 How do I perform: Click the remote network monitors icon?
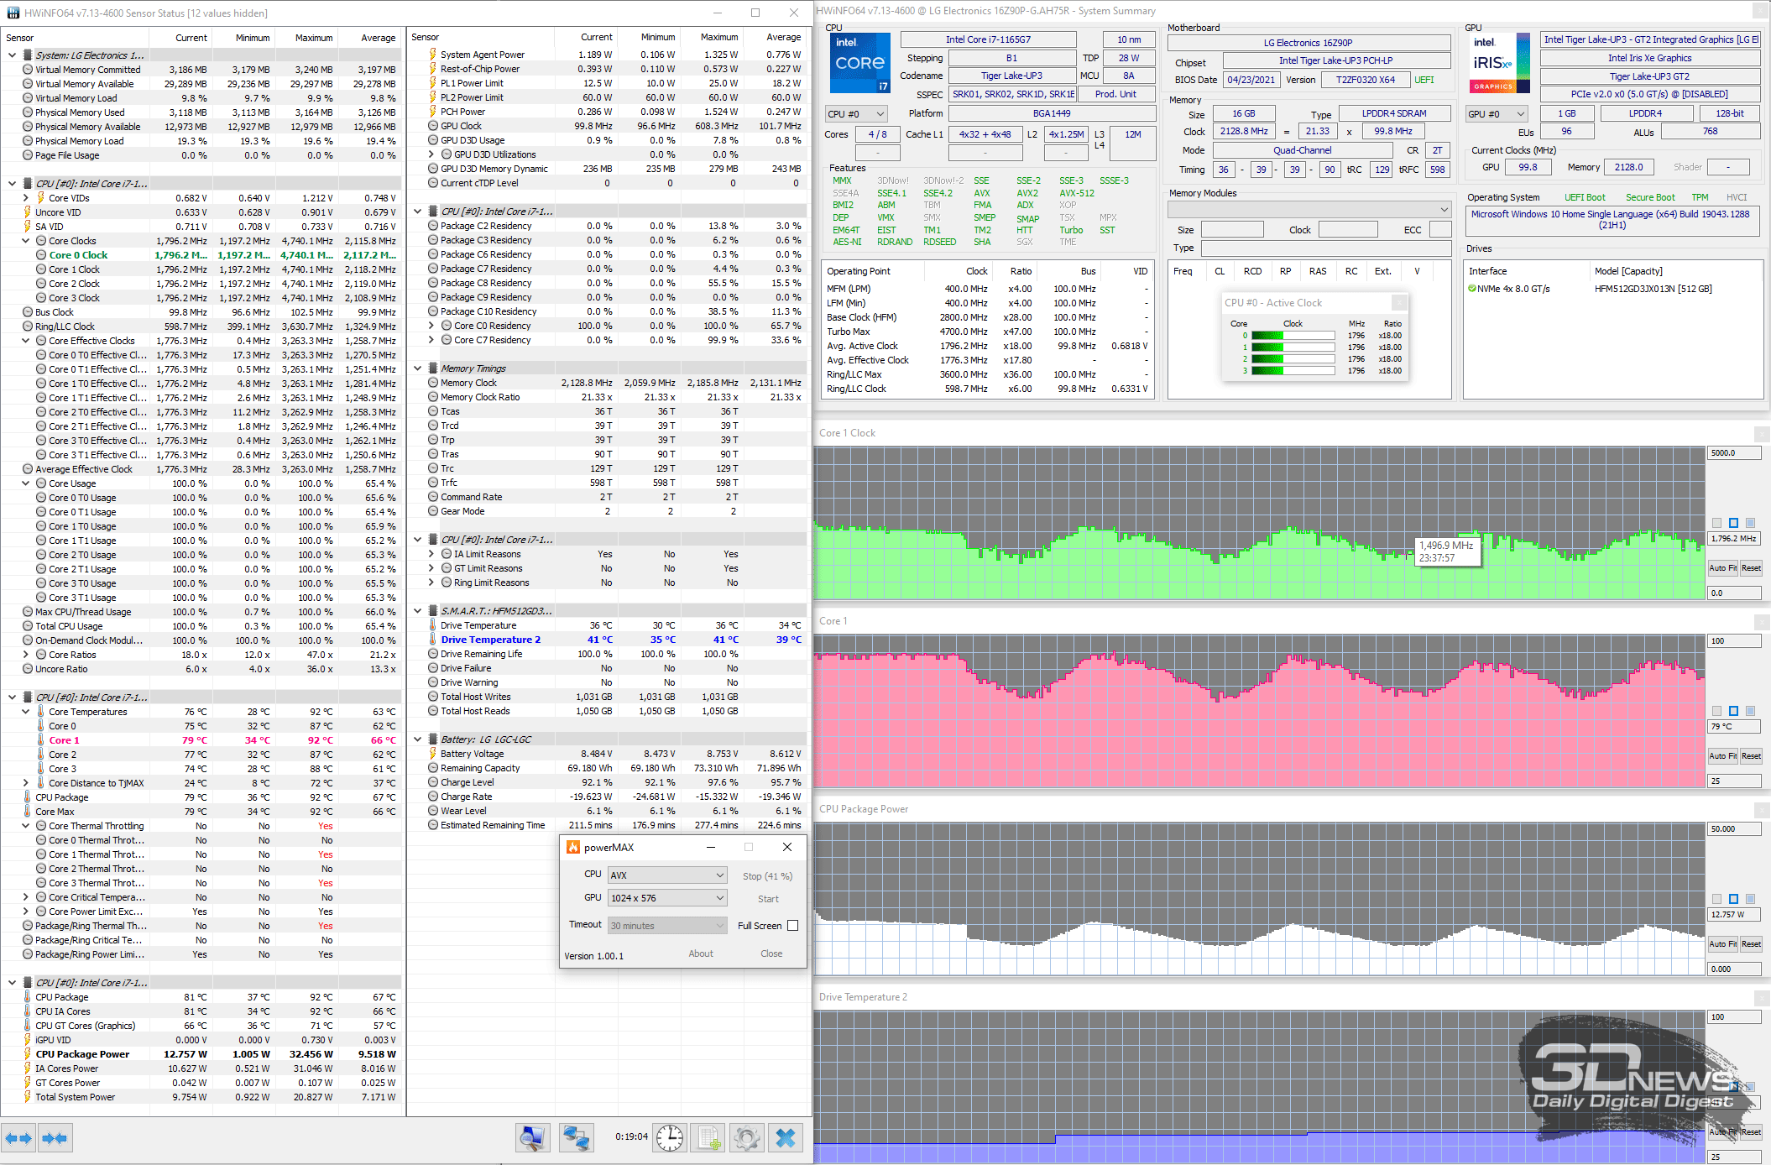pos(577,1138)
